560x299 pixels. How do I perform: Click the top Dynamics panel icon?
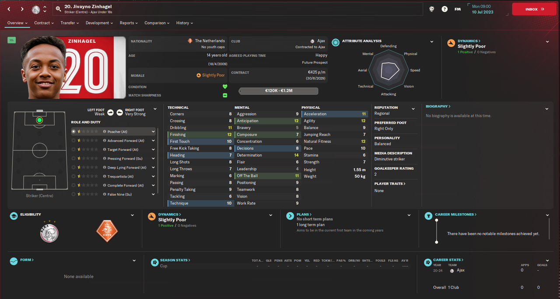coord(451,43)
